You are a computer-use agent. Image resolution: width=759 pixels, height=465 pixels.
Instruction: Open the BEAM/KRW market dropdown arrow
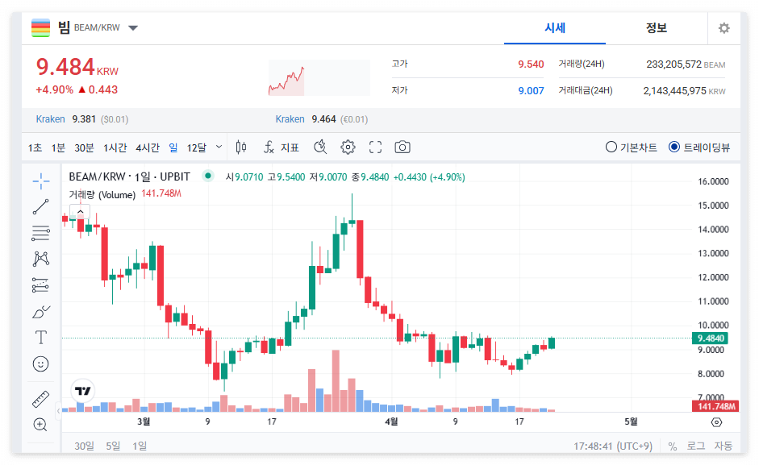coord(133,28)
